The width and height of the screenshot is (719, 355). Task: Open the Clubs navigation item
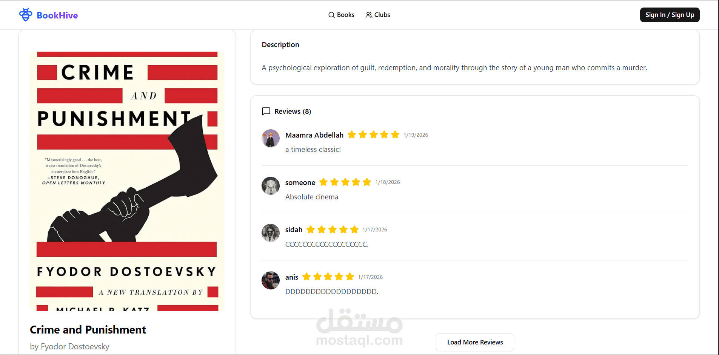coord(378,15)
